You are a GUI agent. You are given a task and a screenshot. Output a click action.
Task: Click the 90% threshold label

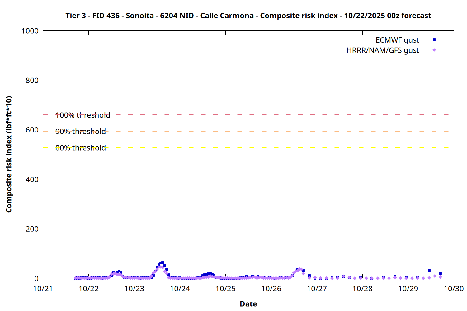tap(81, 132)
